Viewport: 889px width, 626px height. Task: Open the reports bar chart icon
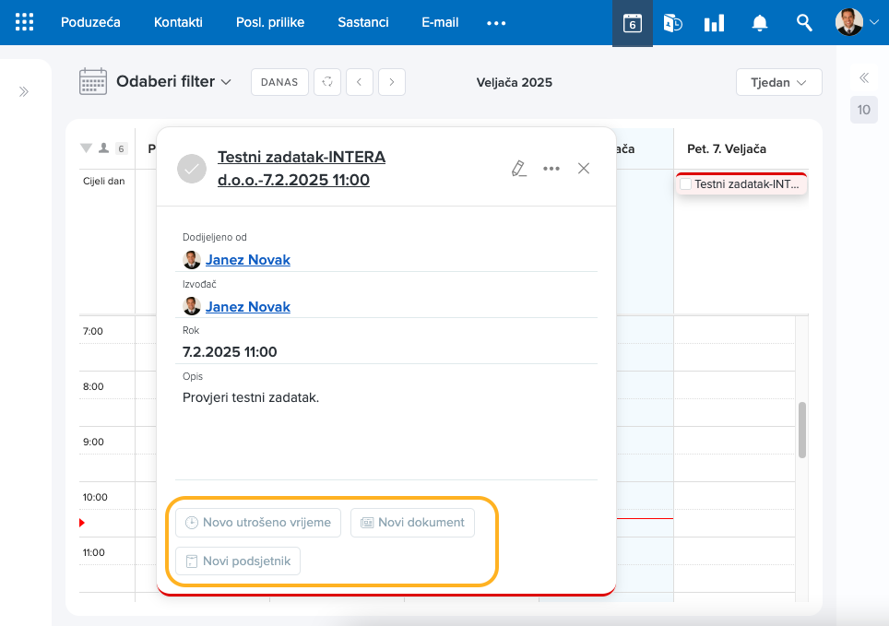pos(714,23)
